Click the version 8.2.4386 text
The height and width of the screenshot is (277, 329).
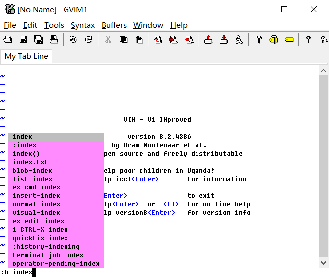[159, 137]
